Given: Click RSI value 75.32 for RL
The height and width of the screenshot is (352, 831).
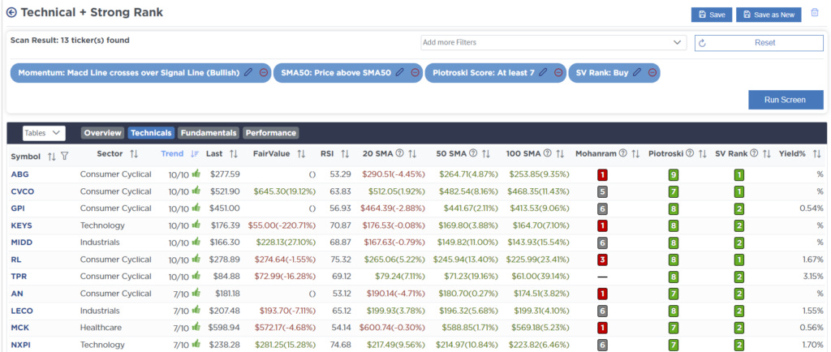Looking at the screenshot, I should (x=340, y=260).
